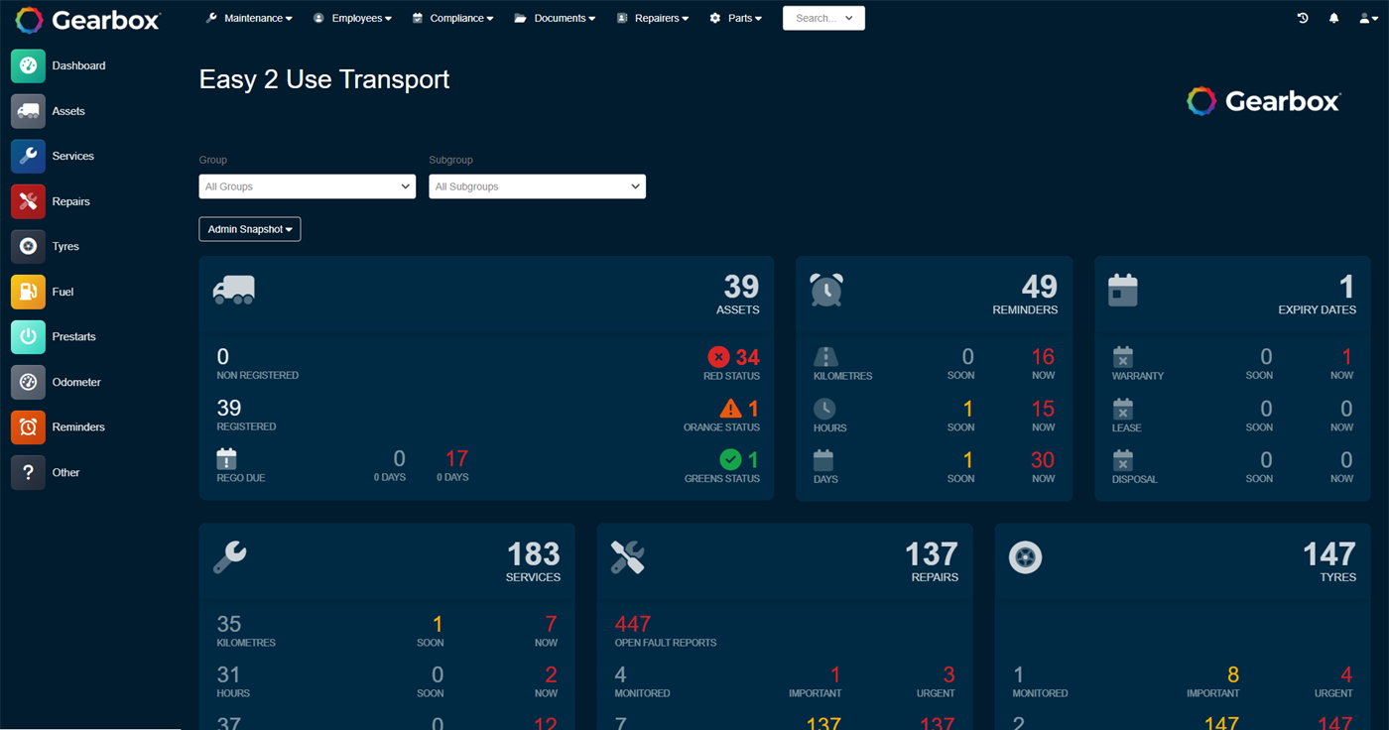This screenshot has width=1389, height=730.
Task: Click the Disposal calendar icon
Action: 1123,460
